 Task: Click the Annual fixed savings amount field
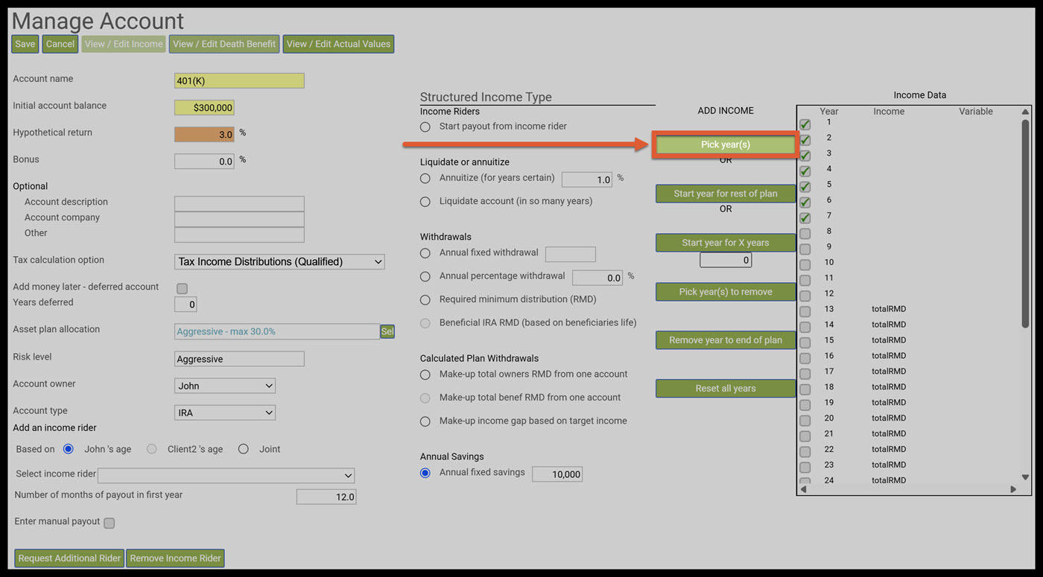557,474
